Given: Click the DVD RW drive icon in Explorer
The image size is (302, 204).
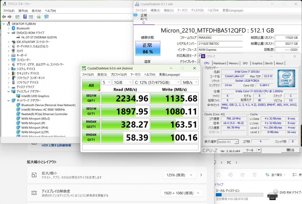Looking at the screenshot, I should click(273, 194).
